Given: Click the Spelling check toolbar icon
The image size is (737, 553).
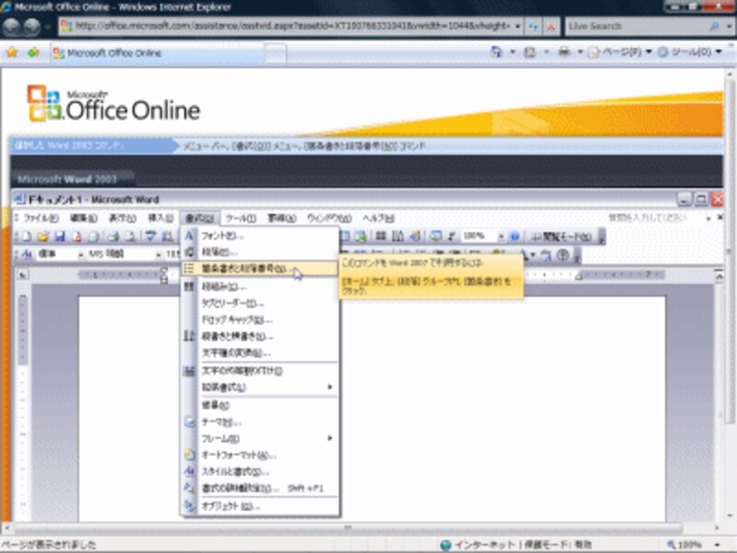Looking at the screenshot, I should [150, 237].
